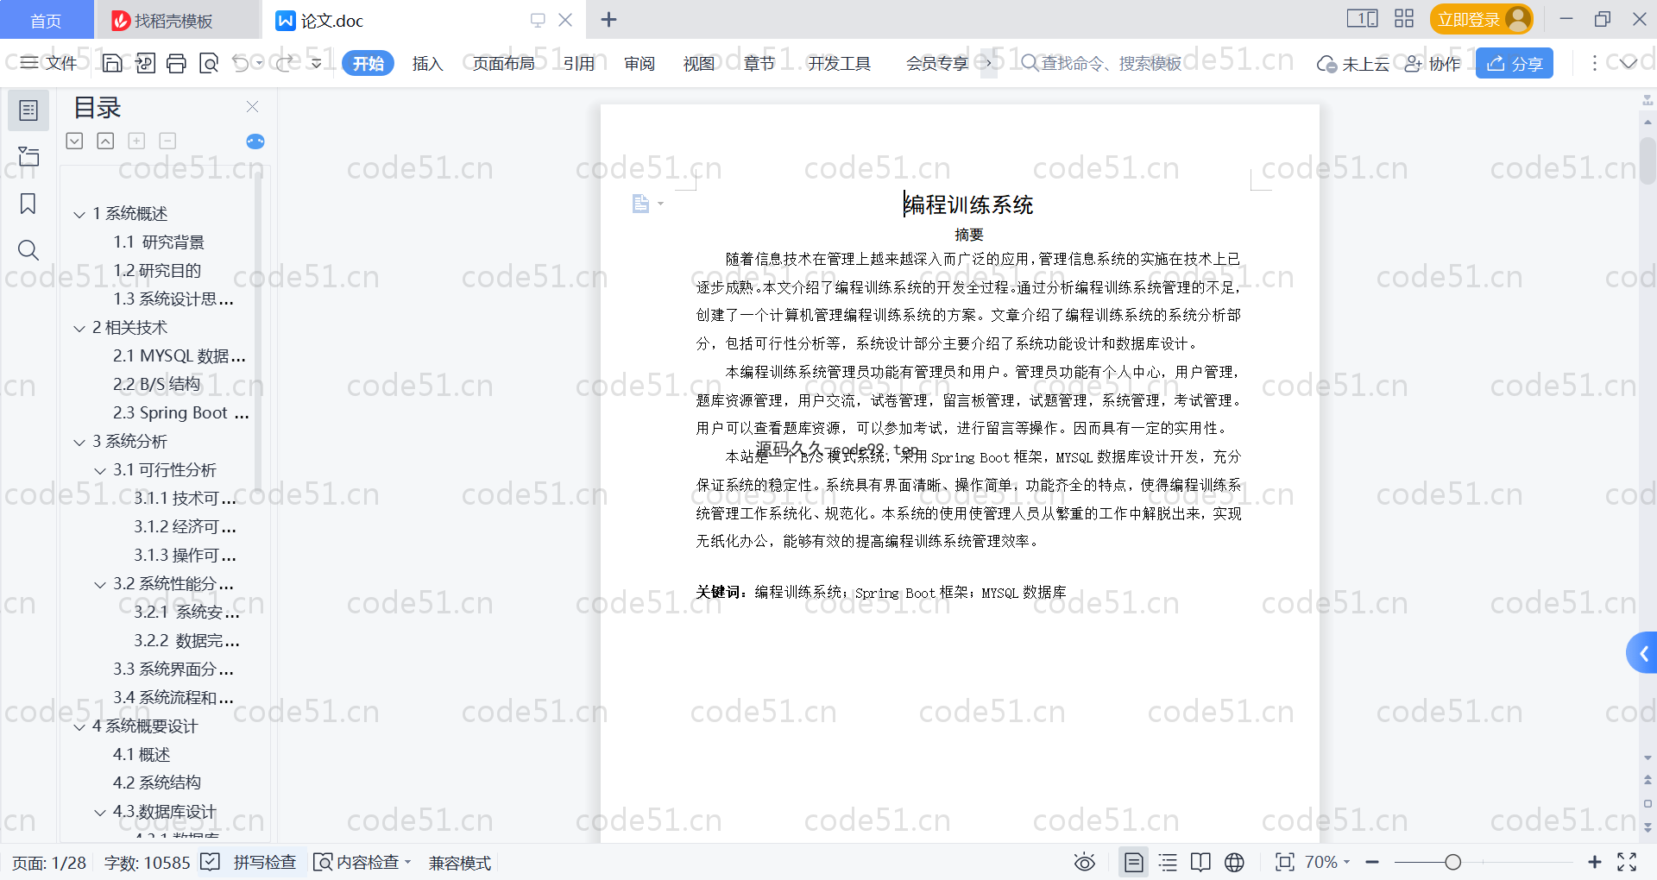1657x880 pixels.
Task: Click the 协作 button
Action: tap(1432, 63)
